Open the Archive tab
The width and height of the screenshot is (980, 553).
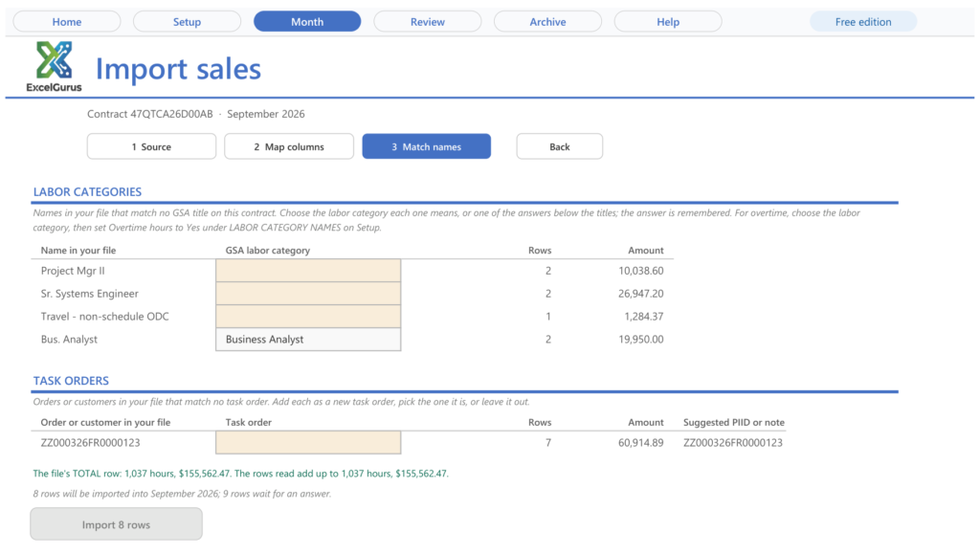click(547, 22)
